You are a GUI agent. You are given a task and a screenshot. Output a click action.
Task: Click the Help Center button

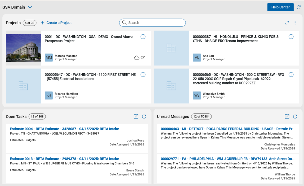click(280, 7)
